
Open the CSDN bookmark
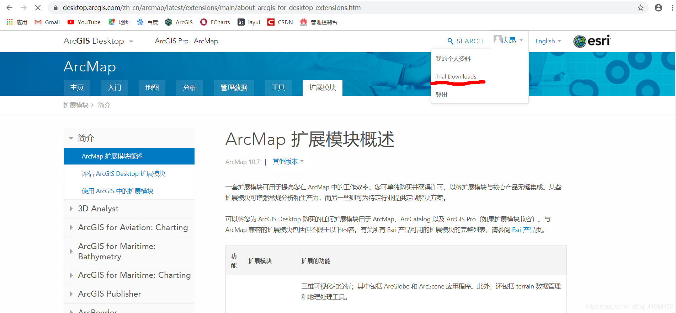pos(280,22)
